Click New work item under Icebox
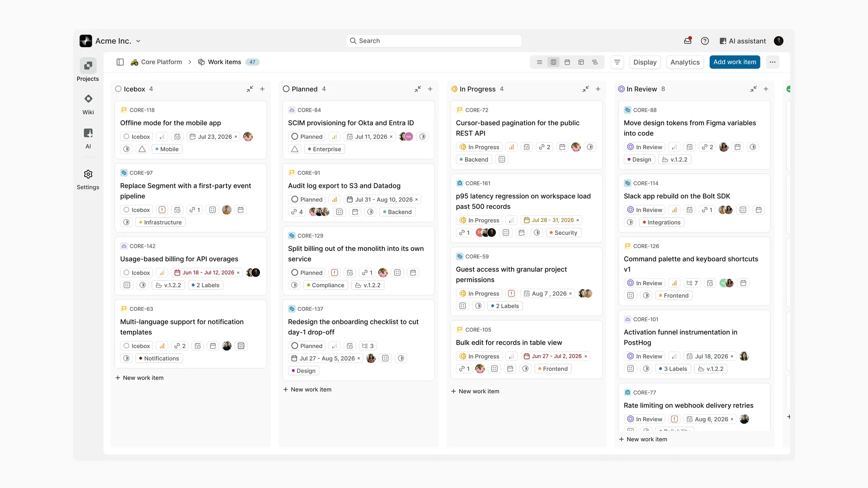The image size is (868, 488). click(139, 378)
